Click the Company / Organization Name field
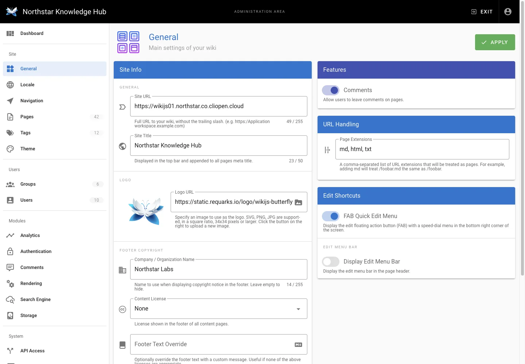 tap(219, 269)
